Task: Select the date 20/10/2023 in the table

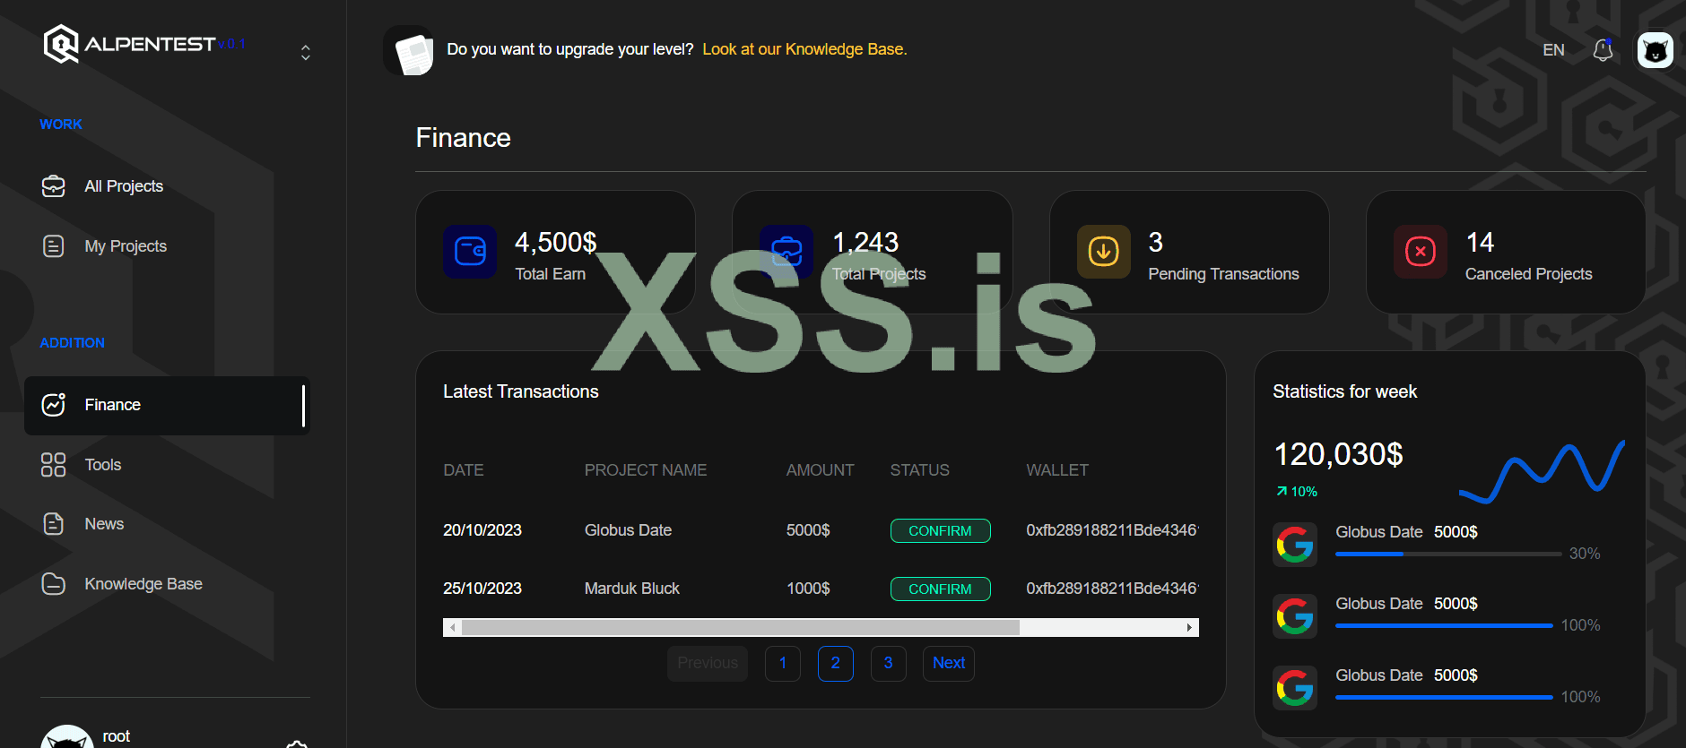Action: (482, 530)
